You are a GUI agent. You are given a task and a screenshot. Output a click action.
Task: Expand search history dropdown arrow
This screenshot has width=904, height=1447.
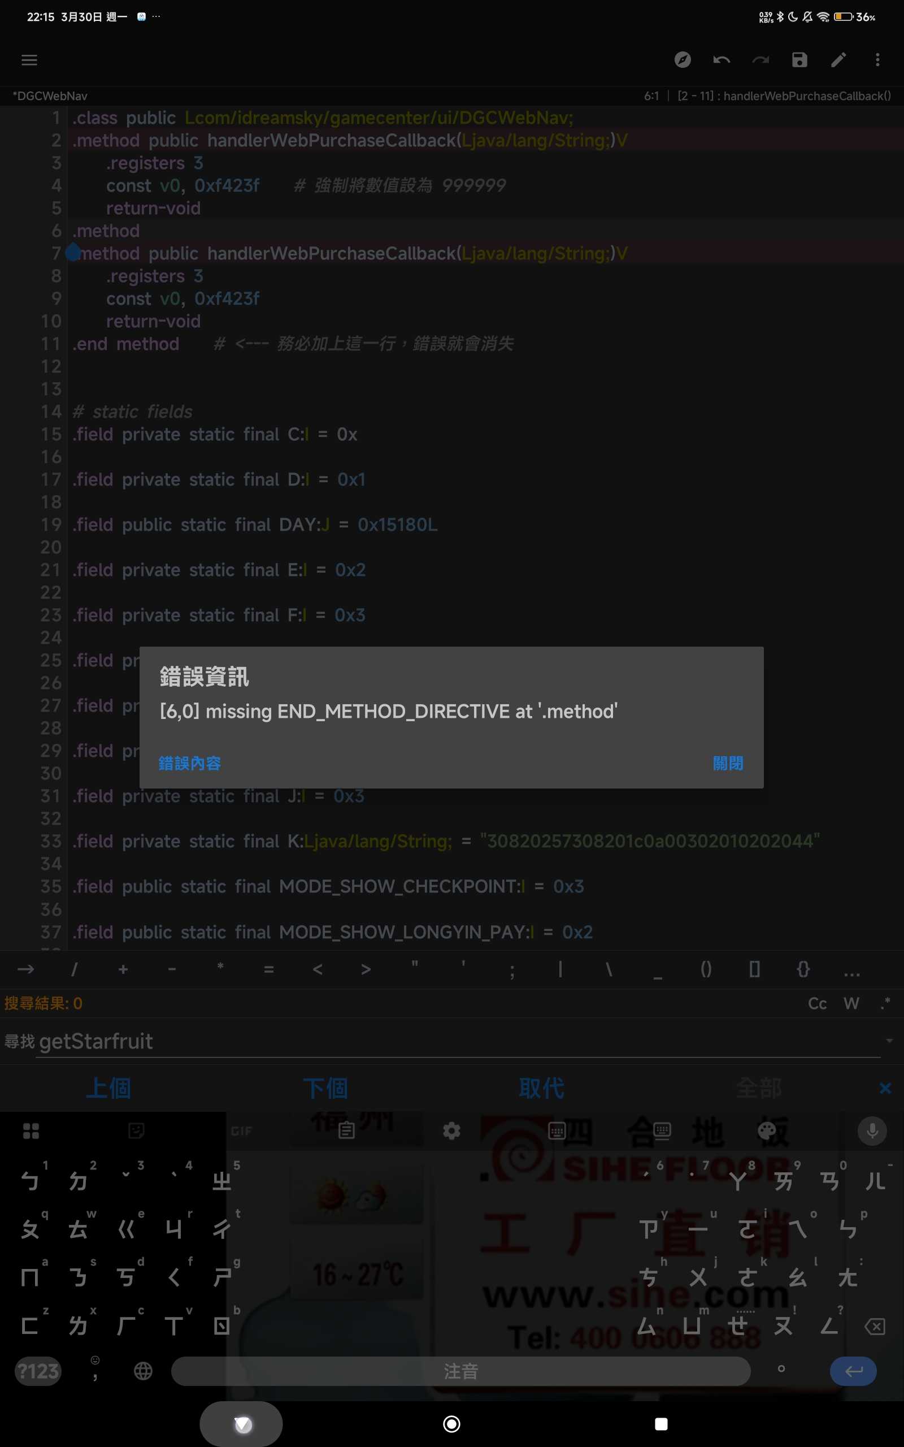(889, 1041)
